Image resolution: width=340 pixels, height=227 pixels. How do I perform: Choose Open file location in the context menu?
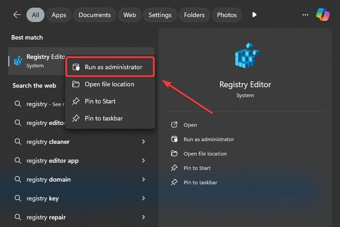coord(110,84)
